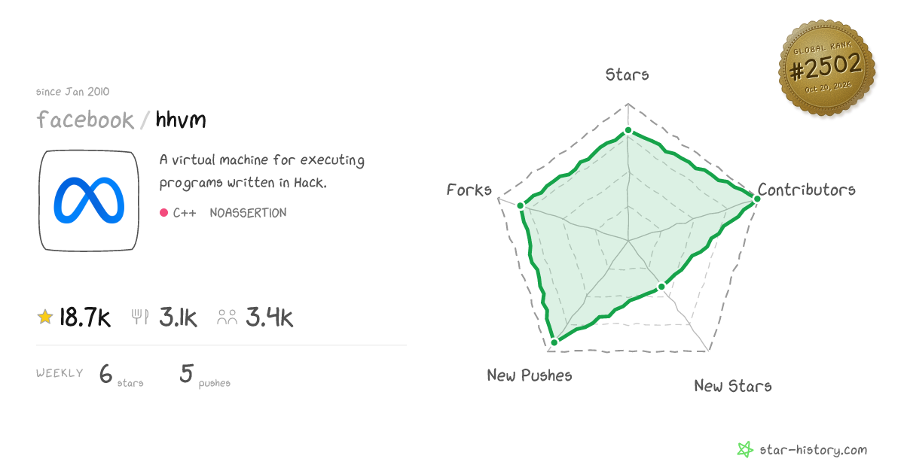Click the New Pushes data point on radar
The image size is (904, 474).
tap(554, 342)
